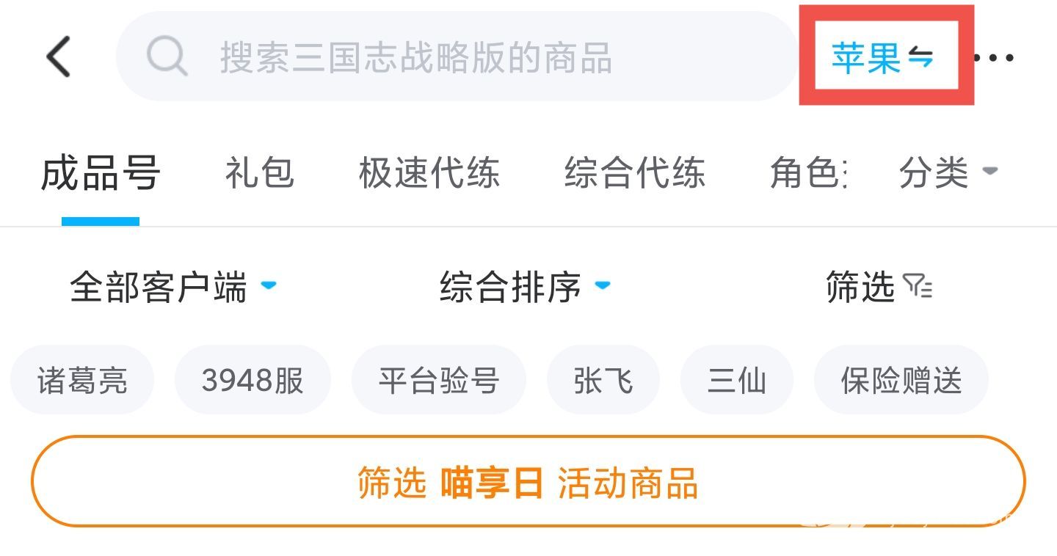Tap the back arrow icon

[x=59, y=57]
